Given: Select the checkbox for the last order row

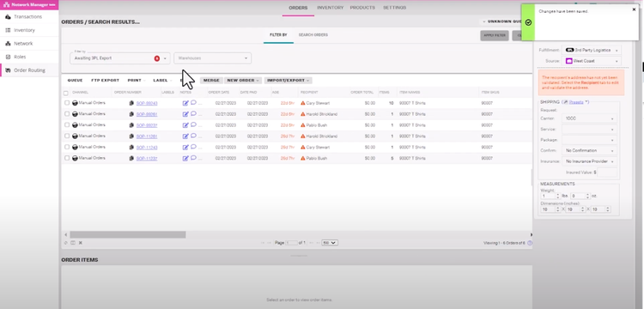Looking at the screenshot, I should (x=67, y=158).
